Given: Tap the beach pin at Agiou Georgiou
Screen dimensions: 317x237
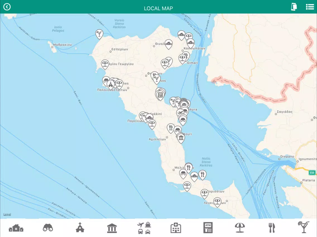Looking at the screenshot, I should tap(105, 65).
